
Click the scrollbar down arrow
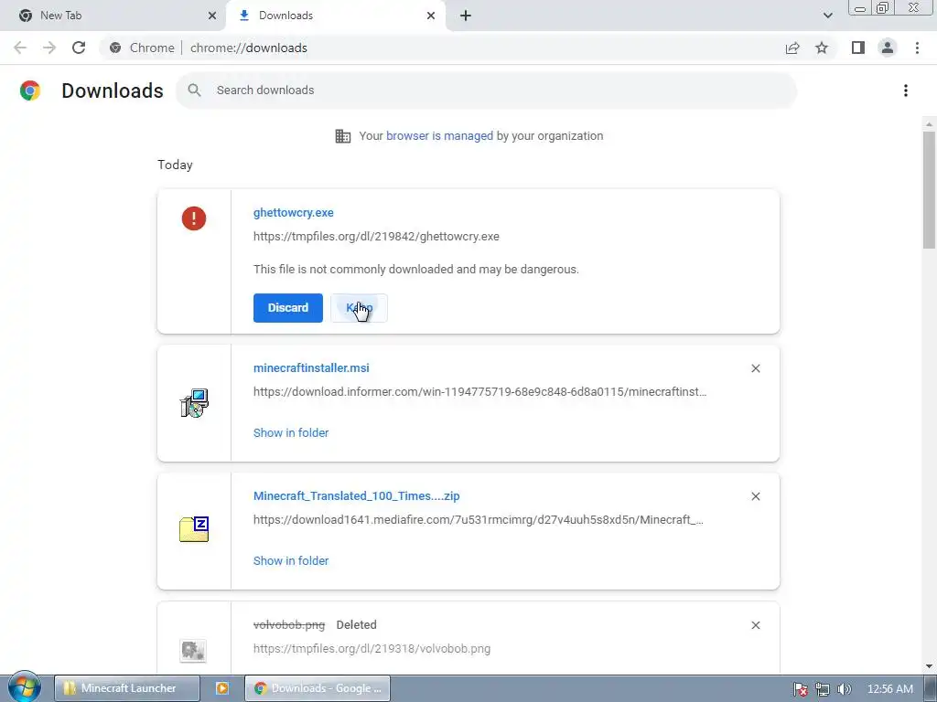point(929,666)
